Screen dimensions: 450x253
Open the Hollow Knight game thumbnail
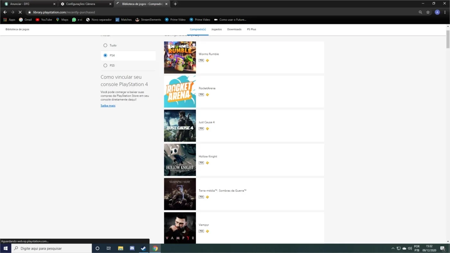click(180, 160)
